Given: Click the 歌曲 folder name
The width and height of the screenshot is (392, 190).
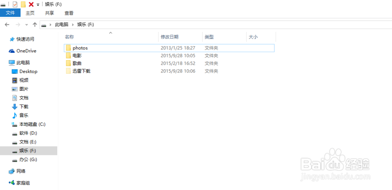Looking at the screenshot, I should (77, 63).
